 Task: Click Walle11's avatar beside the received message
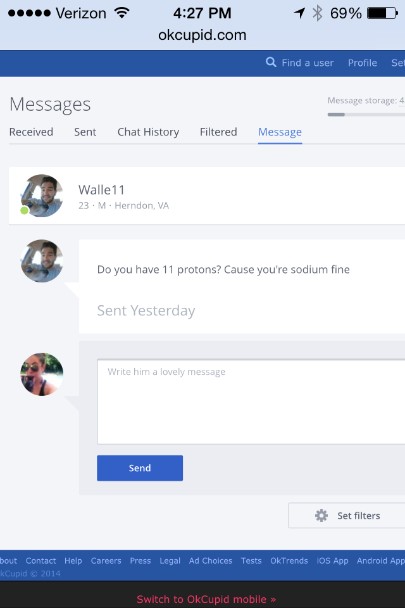coord(42,261)
